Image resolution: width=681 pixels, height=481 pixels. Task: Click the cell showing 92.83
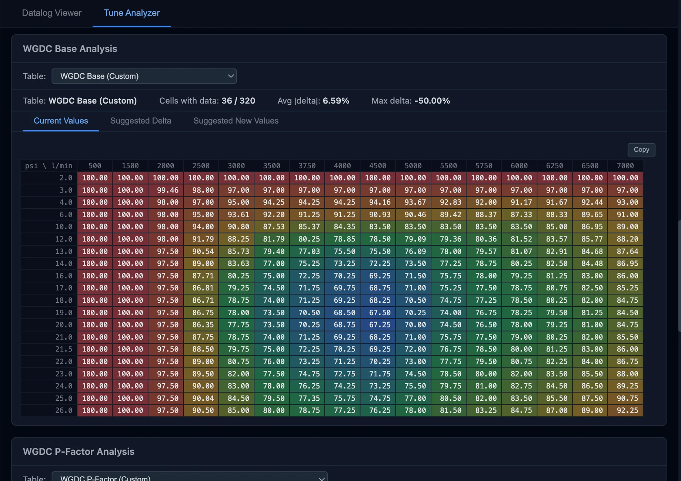(x=448, y=202)
